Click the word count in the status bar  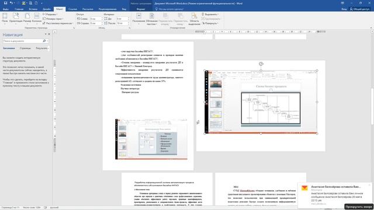click(x=32, y=208)
